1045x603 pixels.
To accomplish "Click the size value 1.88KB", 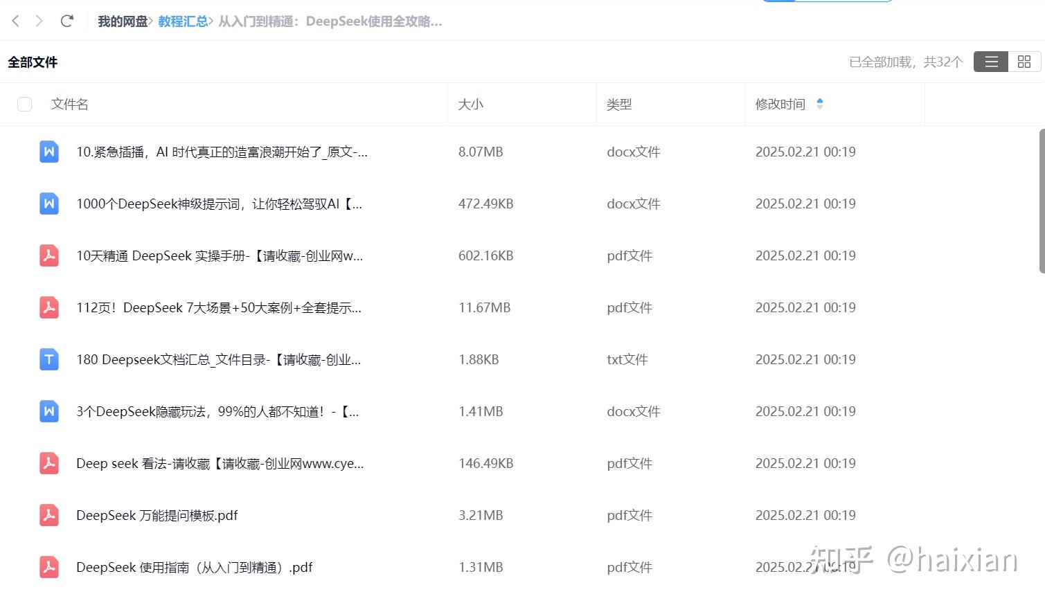I will pyautogui.click(x=479, y=359).
